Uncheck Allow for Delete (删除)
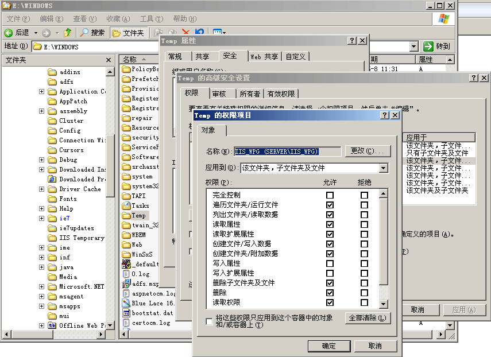This screenshot has height=357, width=491. 330,293
